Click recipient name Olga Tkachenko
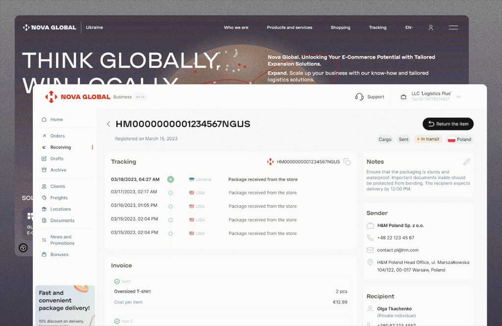This screenshot has height=326, width=502. [x=394, y=309]
